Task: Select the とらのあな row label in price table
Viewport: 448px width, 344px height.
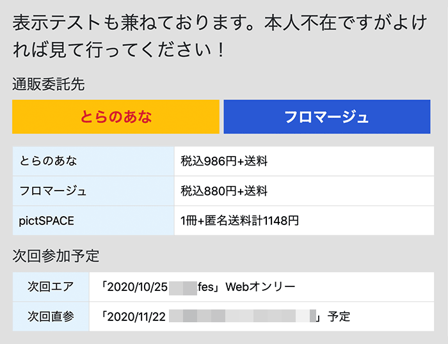Action: [93, 161]
